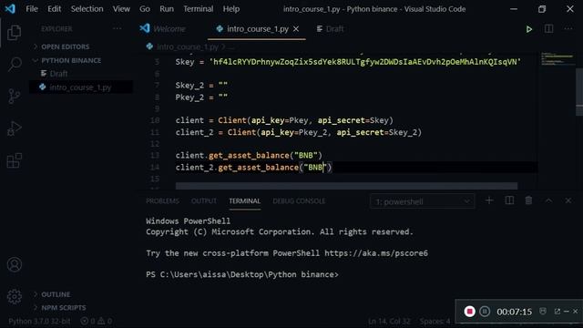Stop the screen recording
The height and width of the screenshot is (328, 583).
(469, 312)
